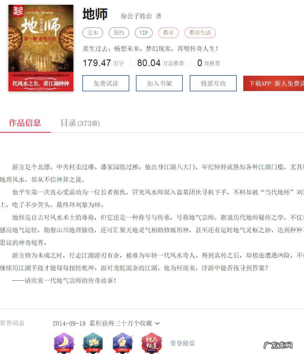Click the 签约 tag
Screen dimensions: 304x354
point(118,33)
